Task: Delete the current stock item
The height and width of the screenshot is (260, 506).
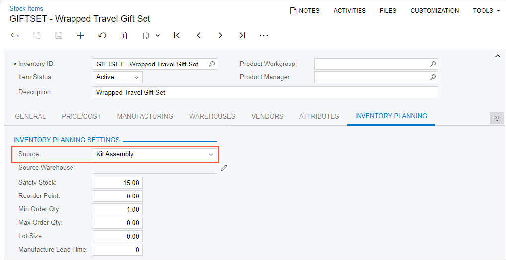Action: click(124, 36)
